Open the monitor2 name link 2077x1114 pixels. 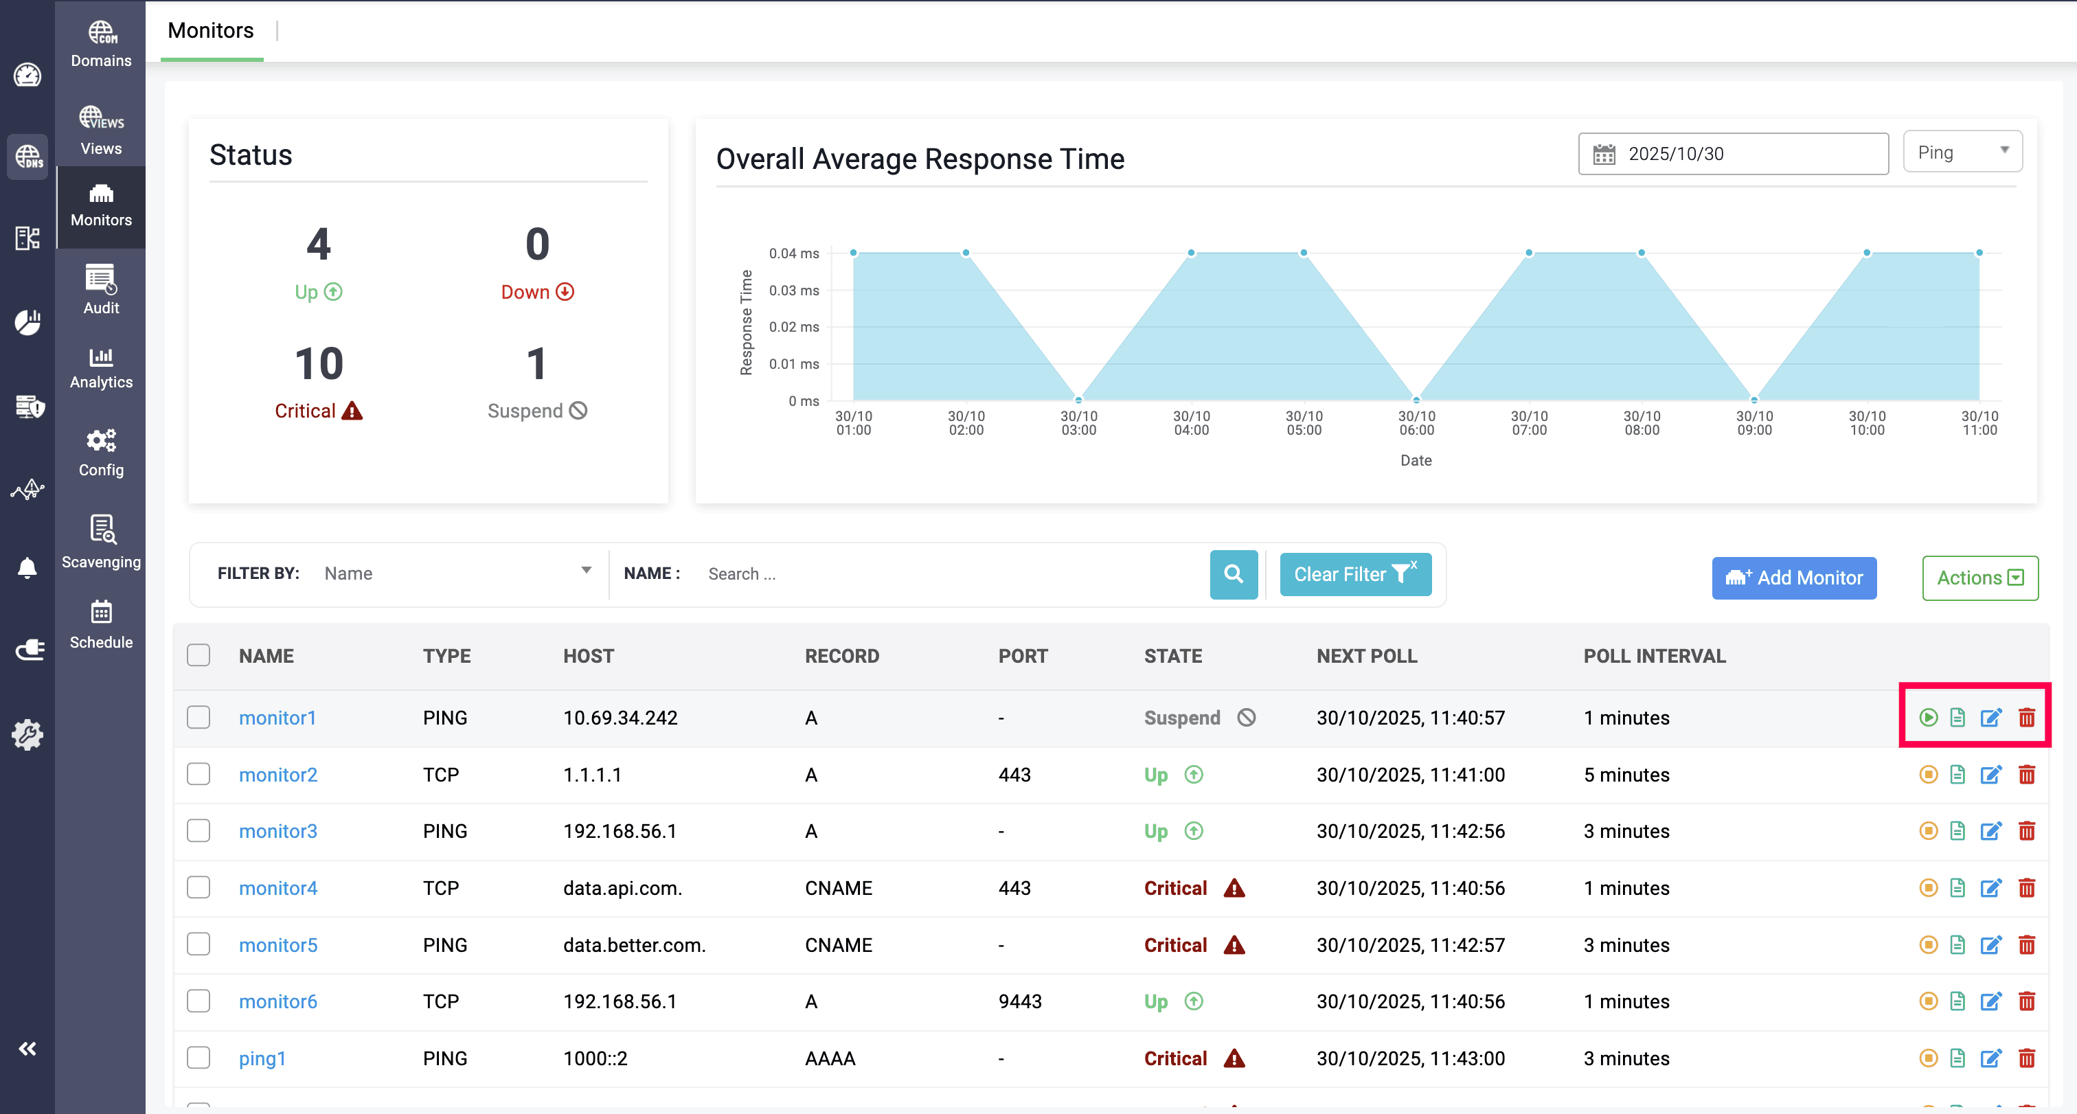point(278,775)
